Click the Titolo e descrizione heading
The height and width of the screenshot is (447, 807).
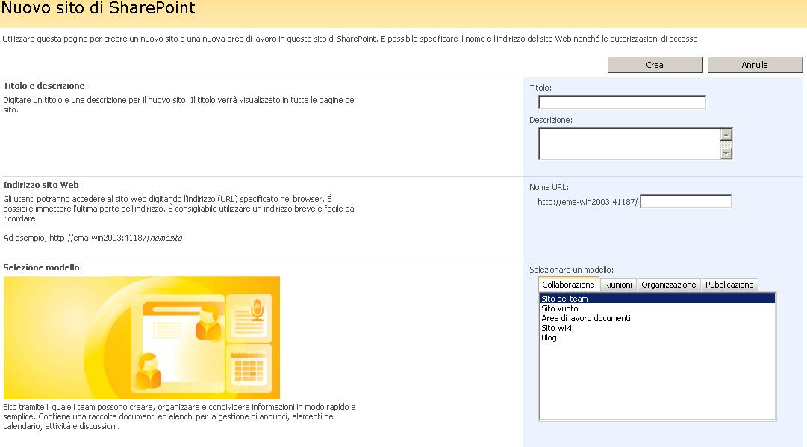(x=44, y=86)
